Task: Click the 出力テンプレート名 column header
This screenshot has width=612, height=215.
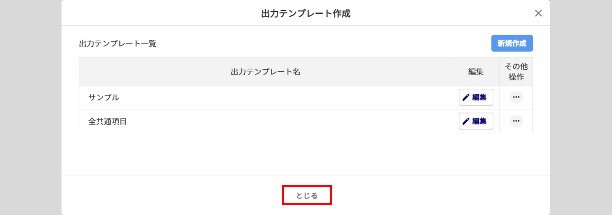Action: [265, 72]
